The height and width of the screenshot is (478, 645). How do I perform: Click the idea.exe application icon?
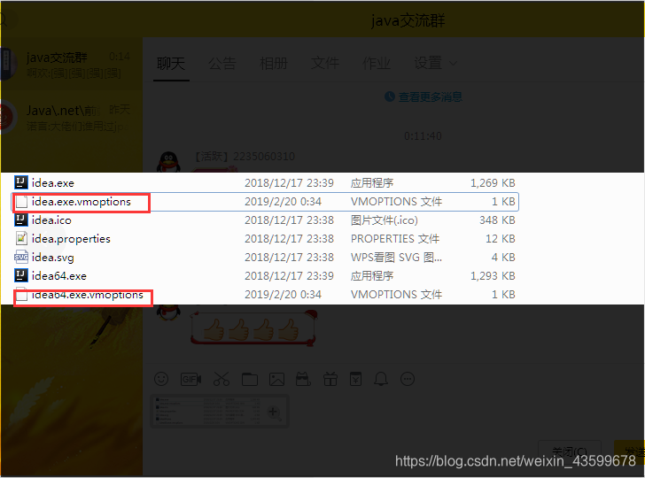tap(21, 182)
